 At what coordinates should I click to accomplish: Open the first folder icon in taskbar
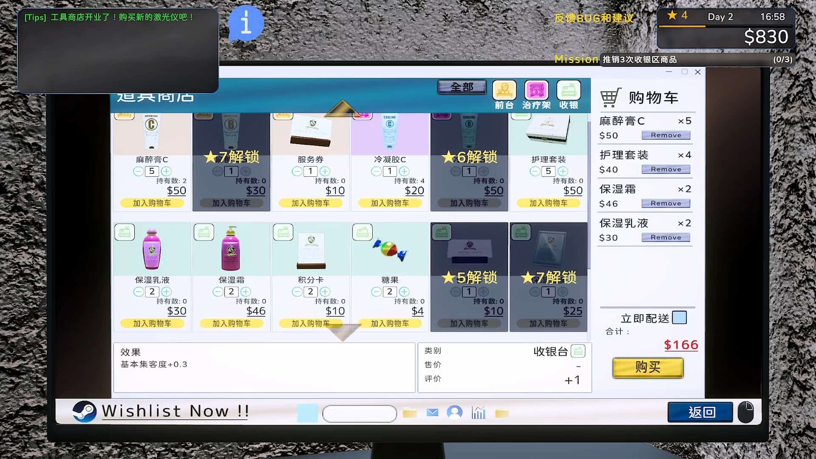coord(410,413)
